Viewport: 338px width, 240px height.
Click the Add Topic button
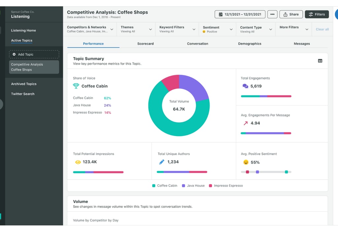click(34, 54)
